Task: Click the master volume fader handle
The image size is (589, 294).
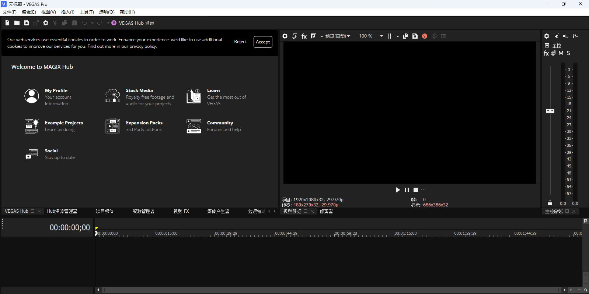Action: click(x=550, y=111)
